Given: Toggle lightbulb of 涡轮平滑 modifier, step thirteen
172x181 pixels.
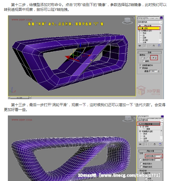Looking at the screenshot, I should click(141, 124).
